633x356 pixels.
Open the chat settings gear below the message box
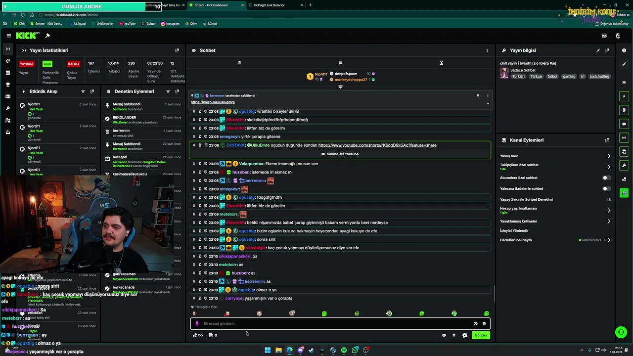[454, 335]
